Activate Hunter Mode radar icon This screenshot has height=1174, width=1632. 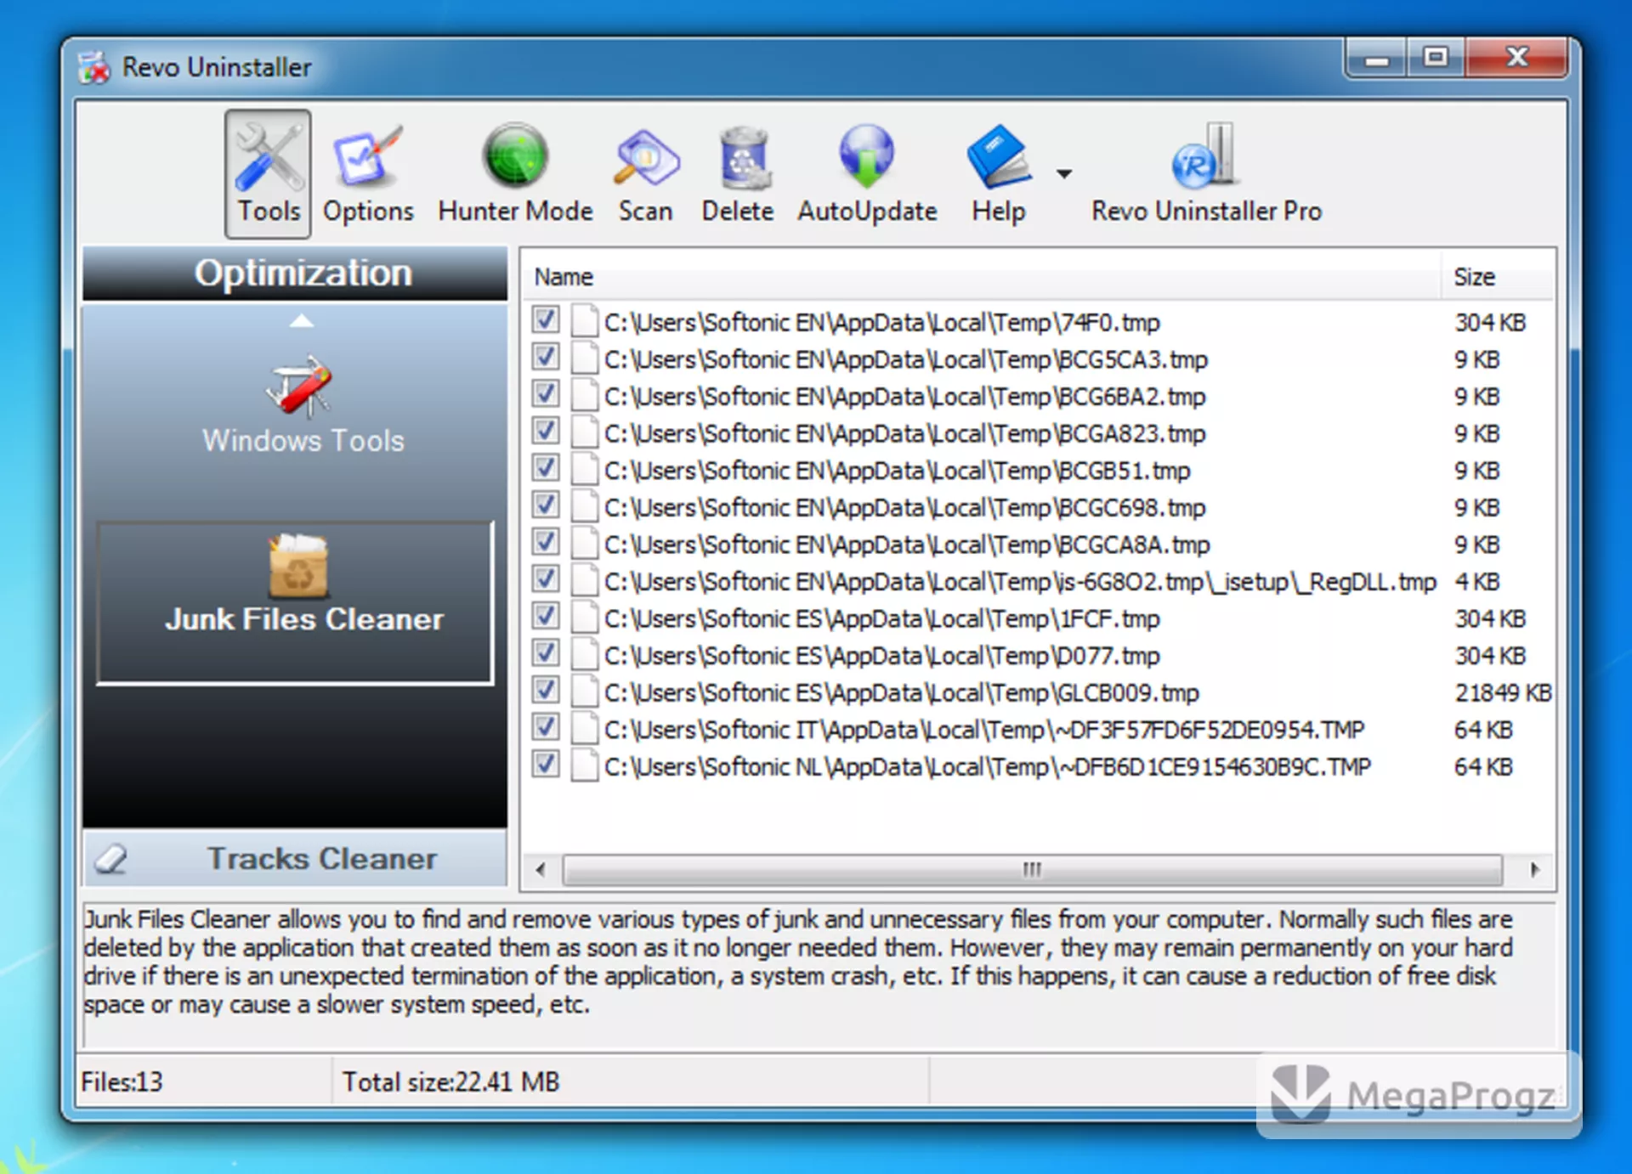(515, 155)
